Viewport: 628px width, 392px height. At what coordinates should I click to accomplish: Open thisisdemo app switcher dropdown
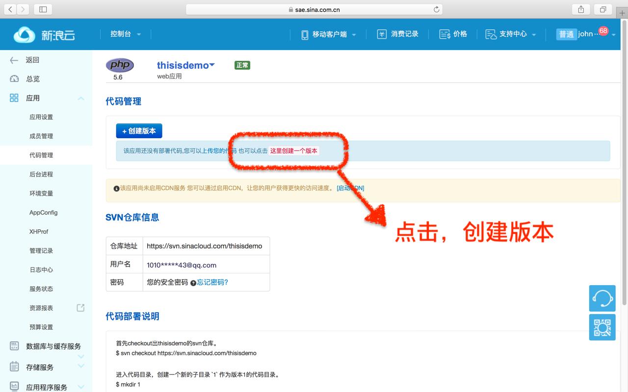[x=186, y=65]
